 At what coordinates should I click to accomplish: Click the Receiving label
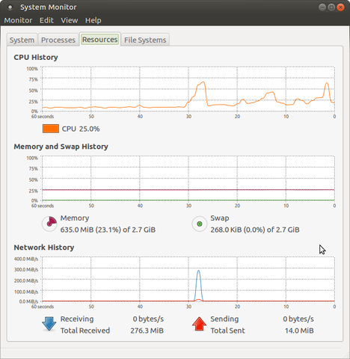[77, 319]
